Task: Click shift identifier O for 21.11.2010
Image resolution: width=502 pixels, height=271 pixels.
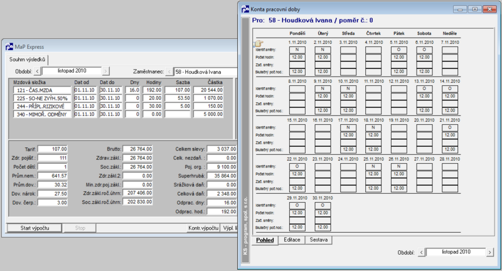Action: point(450,128)
